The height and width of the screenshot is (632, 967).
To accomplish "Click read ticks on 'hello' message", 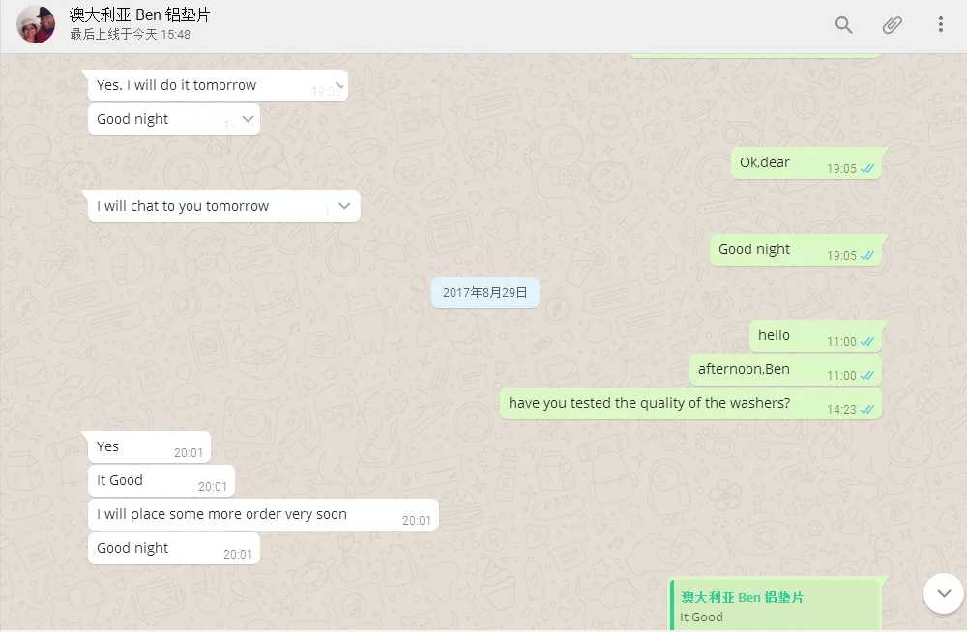I will click(867, 341).
